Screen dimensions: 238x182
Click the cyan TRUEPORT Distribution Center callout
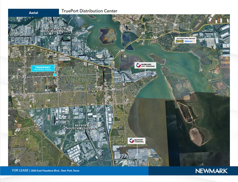(43, 68)
